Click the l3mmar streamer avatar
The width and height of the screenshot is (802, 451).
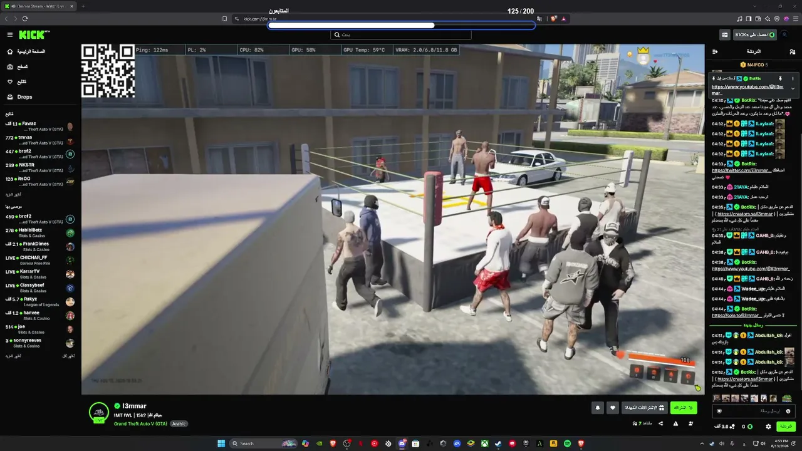[x=99, y=413]
